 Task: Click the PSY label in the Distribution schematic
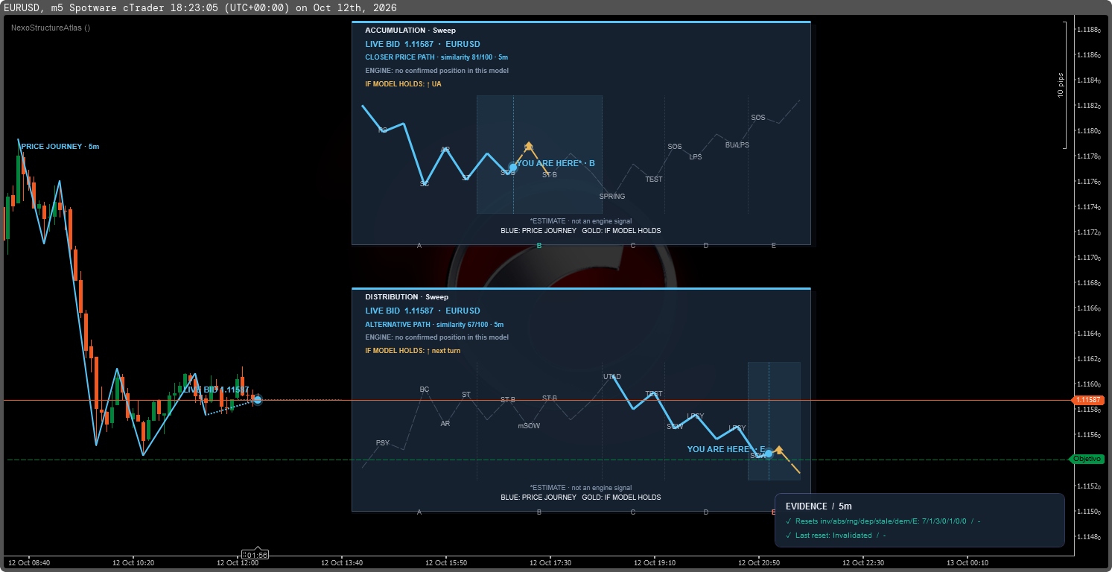[x=383, y=443]
